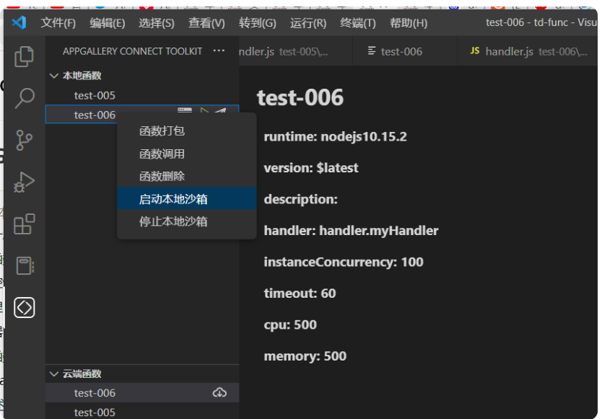Screen dimensions: 602x419
Task: Open the 编辑(E) menu
Action: 107,23
